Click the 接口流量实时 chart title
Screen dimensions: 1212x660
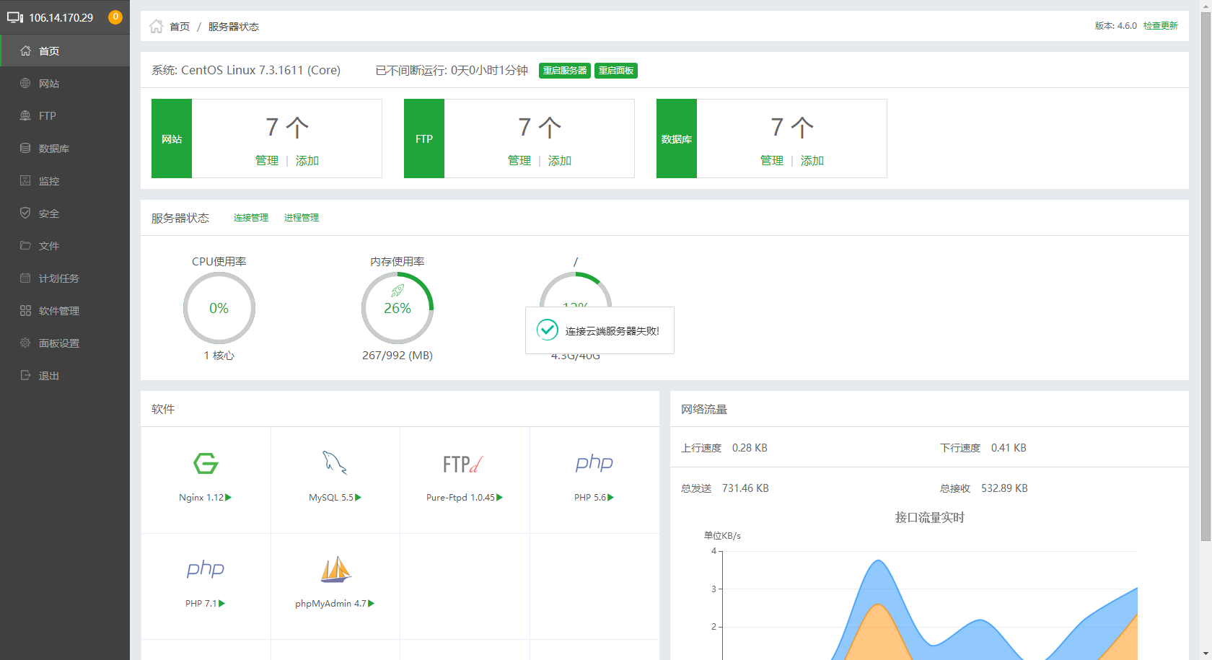pos(929,517)
